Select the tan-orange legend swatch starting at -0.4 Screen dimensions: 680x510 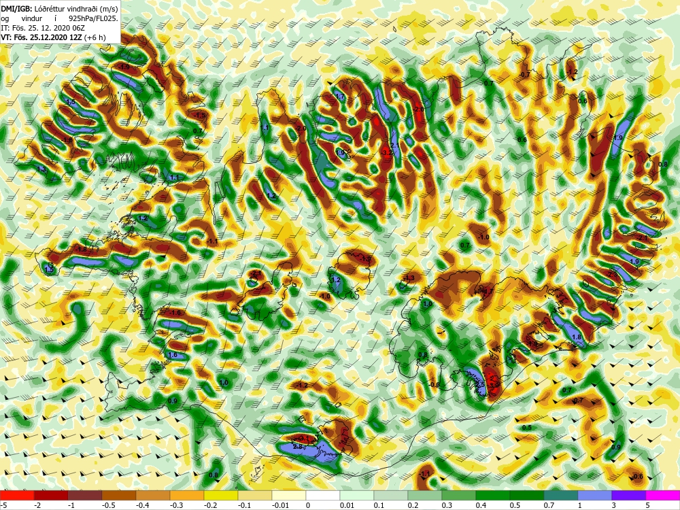(152, 495)
